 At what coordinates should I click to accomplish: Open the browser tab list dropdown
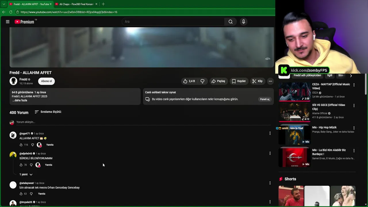click(x=3, y=4)
